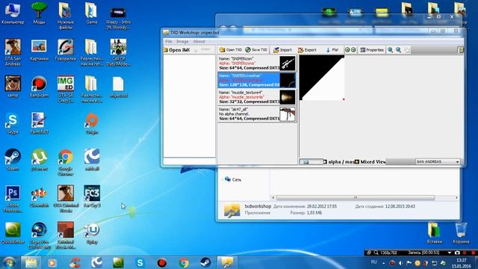Screen dimensions: 478x269
Task: Click the Сеть network item in Explorer
Action: (233, 179)
